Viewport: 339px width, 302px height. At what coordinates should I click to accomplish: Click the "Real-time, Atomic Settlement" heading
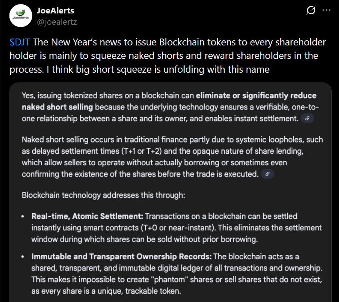[87, 216]
